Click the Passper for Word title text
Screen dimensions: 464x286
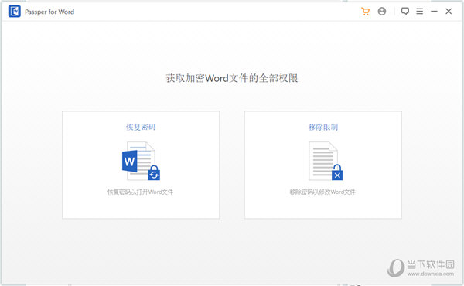pyautogui.click(x=49, y=12)
